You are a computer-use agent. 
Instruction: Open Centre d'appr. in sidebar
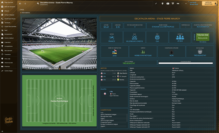8,71
